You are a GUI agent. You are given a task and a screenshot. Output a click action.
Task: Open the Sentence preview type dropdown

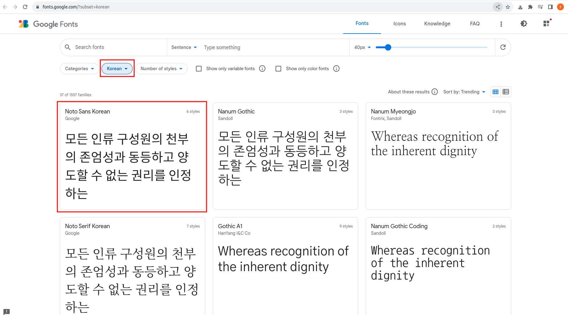click(184, 47)
